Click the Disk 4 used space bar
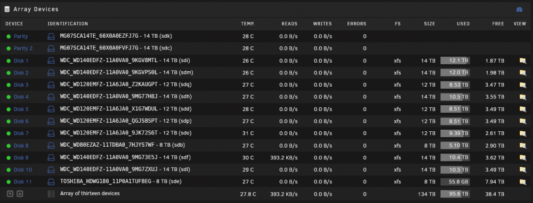This screenshot has width=533, height=203. pos(455,97)
